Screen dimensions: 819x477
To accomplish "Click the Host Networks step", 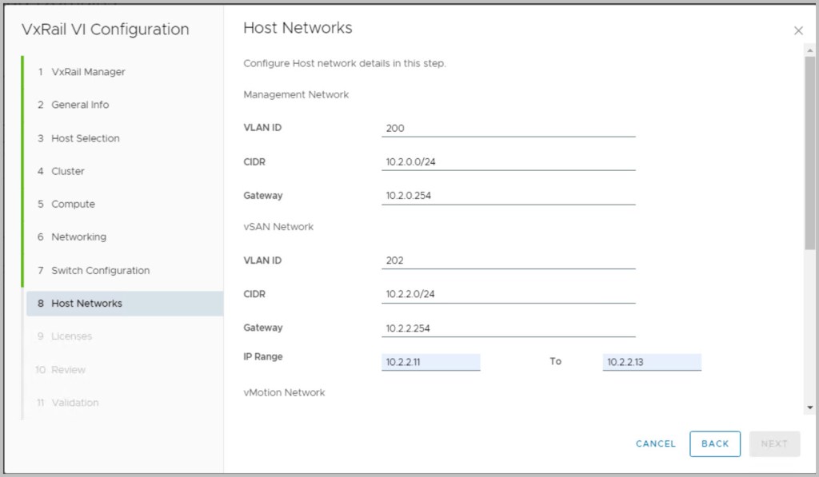I will pos(86,304).
